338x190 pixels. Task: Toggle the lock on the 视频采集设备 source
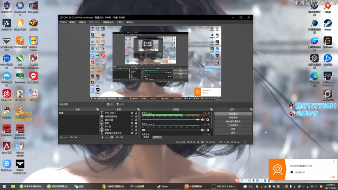click(136, 117)
